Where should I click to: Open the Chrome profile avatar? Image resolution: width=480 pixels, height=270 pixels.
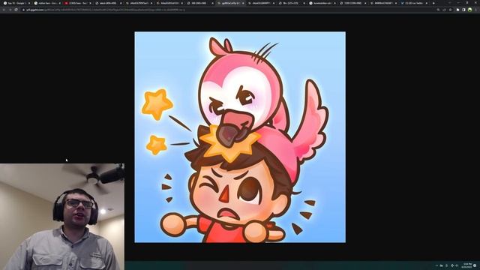pos(470,10)
